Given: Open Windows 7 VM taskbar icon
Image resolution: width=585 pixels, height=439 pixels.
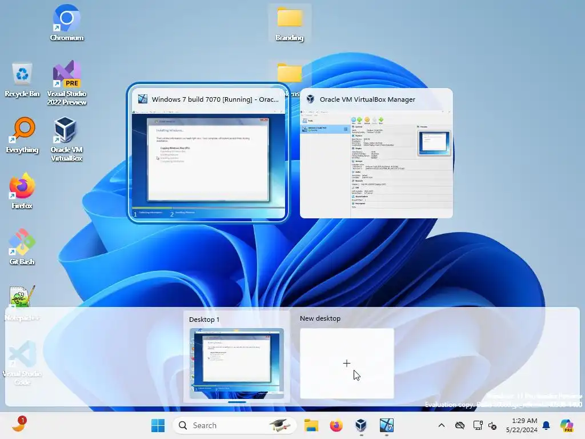Looking at the screenshot, I should (x=387, y=425).
